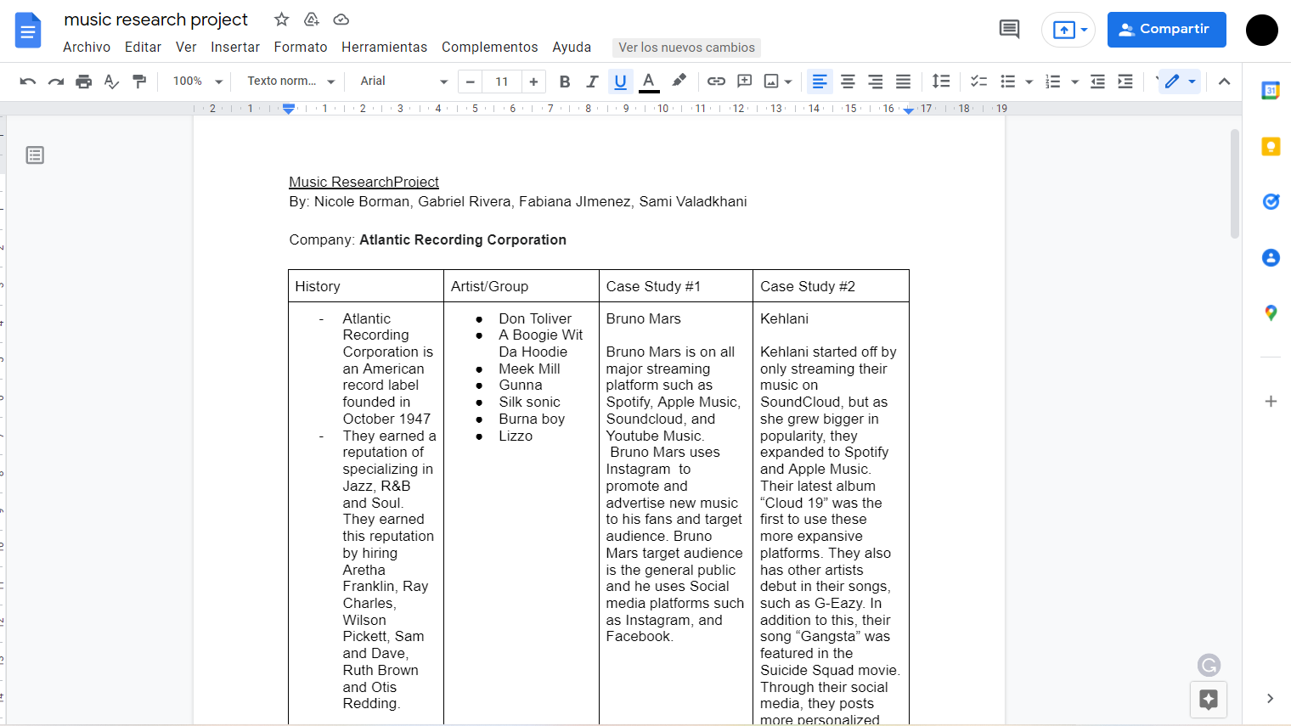Insert a link via chain icon
Viewport: 1291px width, 726px height.
[x=716, y=82]
